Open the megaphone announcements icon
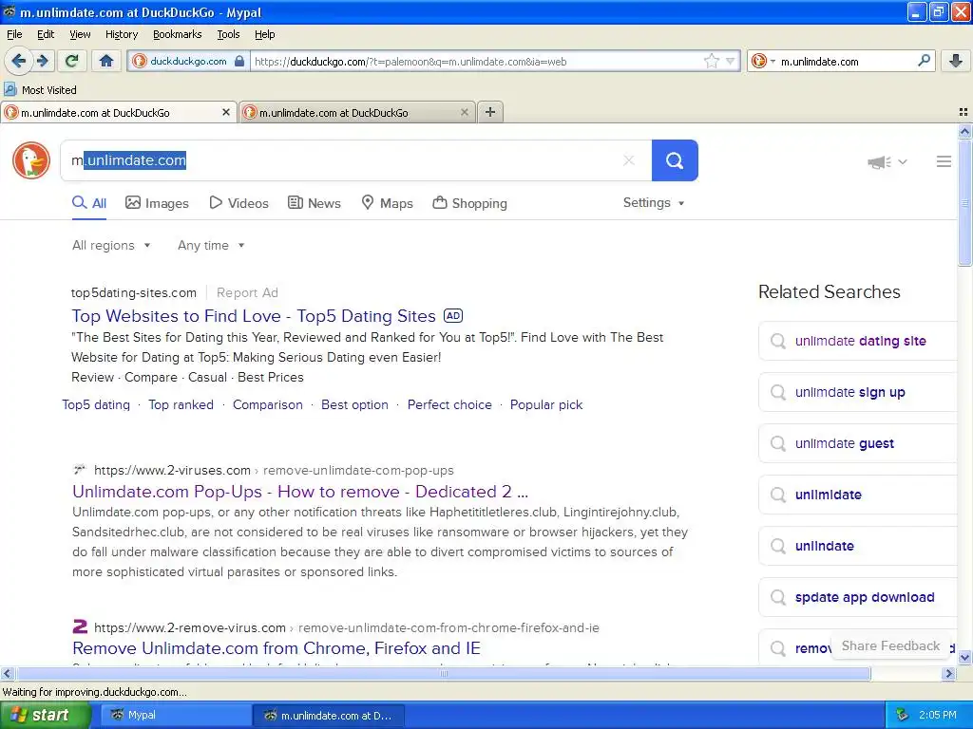Image resolution: width=973 pixels, height=729 pixels. (x=879, y=162)
